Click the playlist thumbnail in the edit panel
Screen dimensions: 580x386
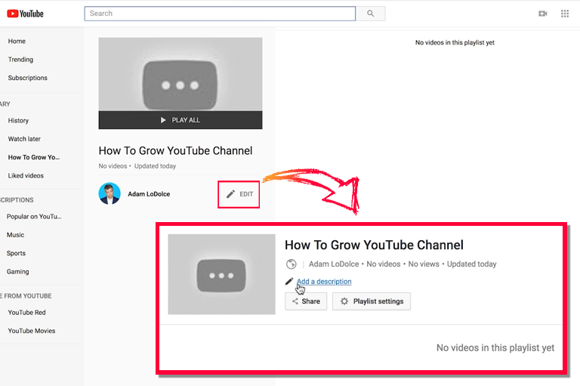[221, 274]
